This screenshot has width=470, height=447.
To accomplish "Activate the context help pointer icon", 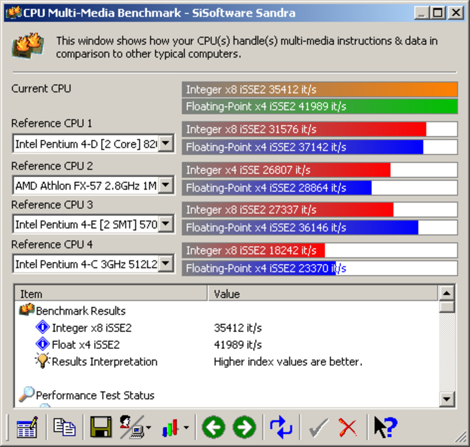I will tap(386, 427).
